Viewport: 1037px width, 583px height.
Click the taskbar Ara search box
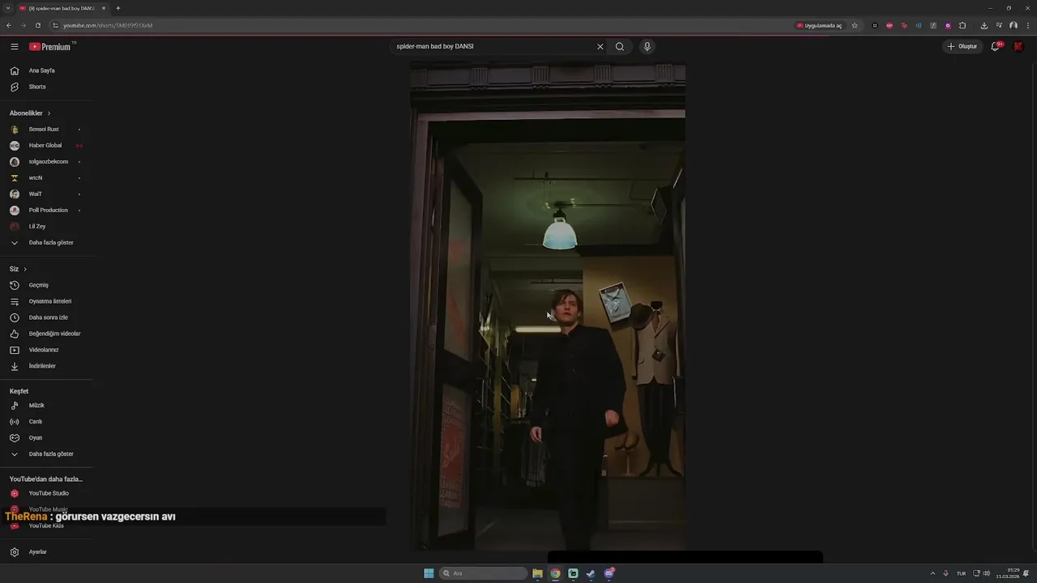(x=484, y=573)
